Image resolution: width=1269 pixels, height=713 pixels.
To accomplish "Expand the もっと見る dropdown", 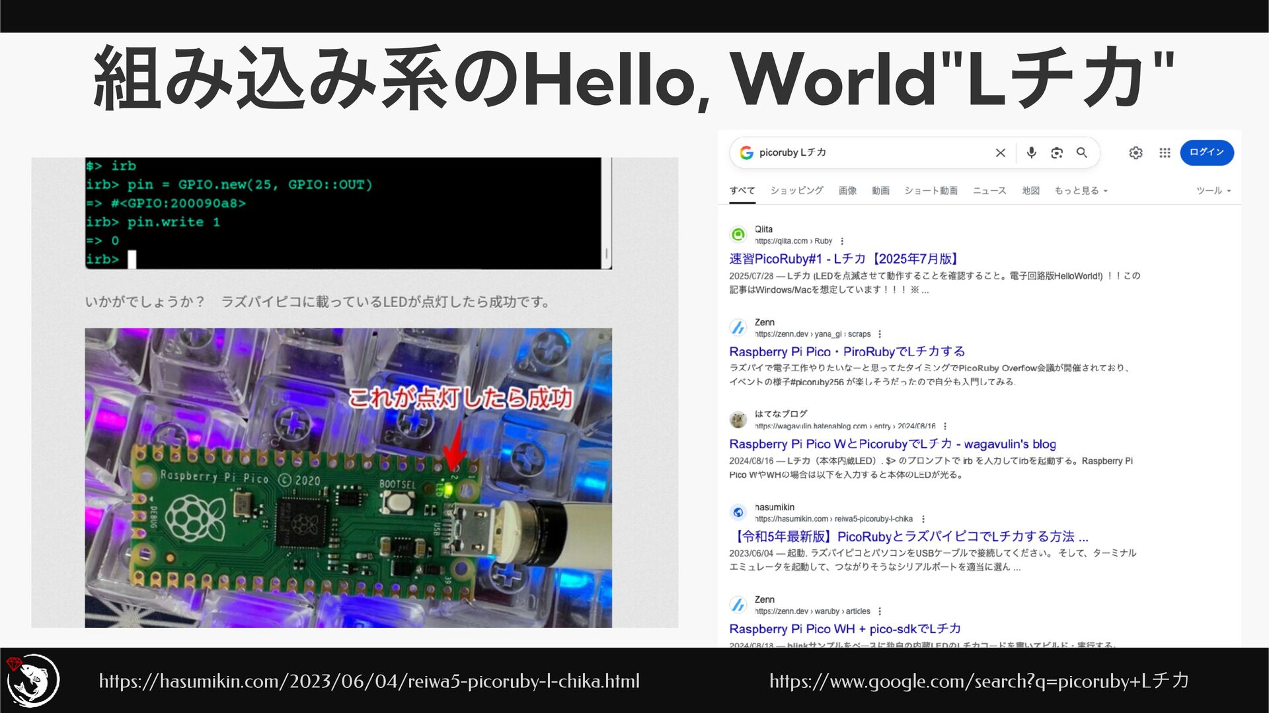I will coord(1081,191).
